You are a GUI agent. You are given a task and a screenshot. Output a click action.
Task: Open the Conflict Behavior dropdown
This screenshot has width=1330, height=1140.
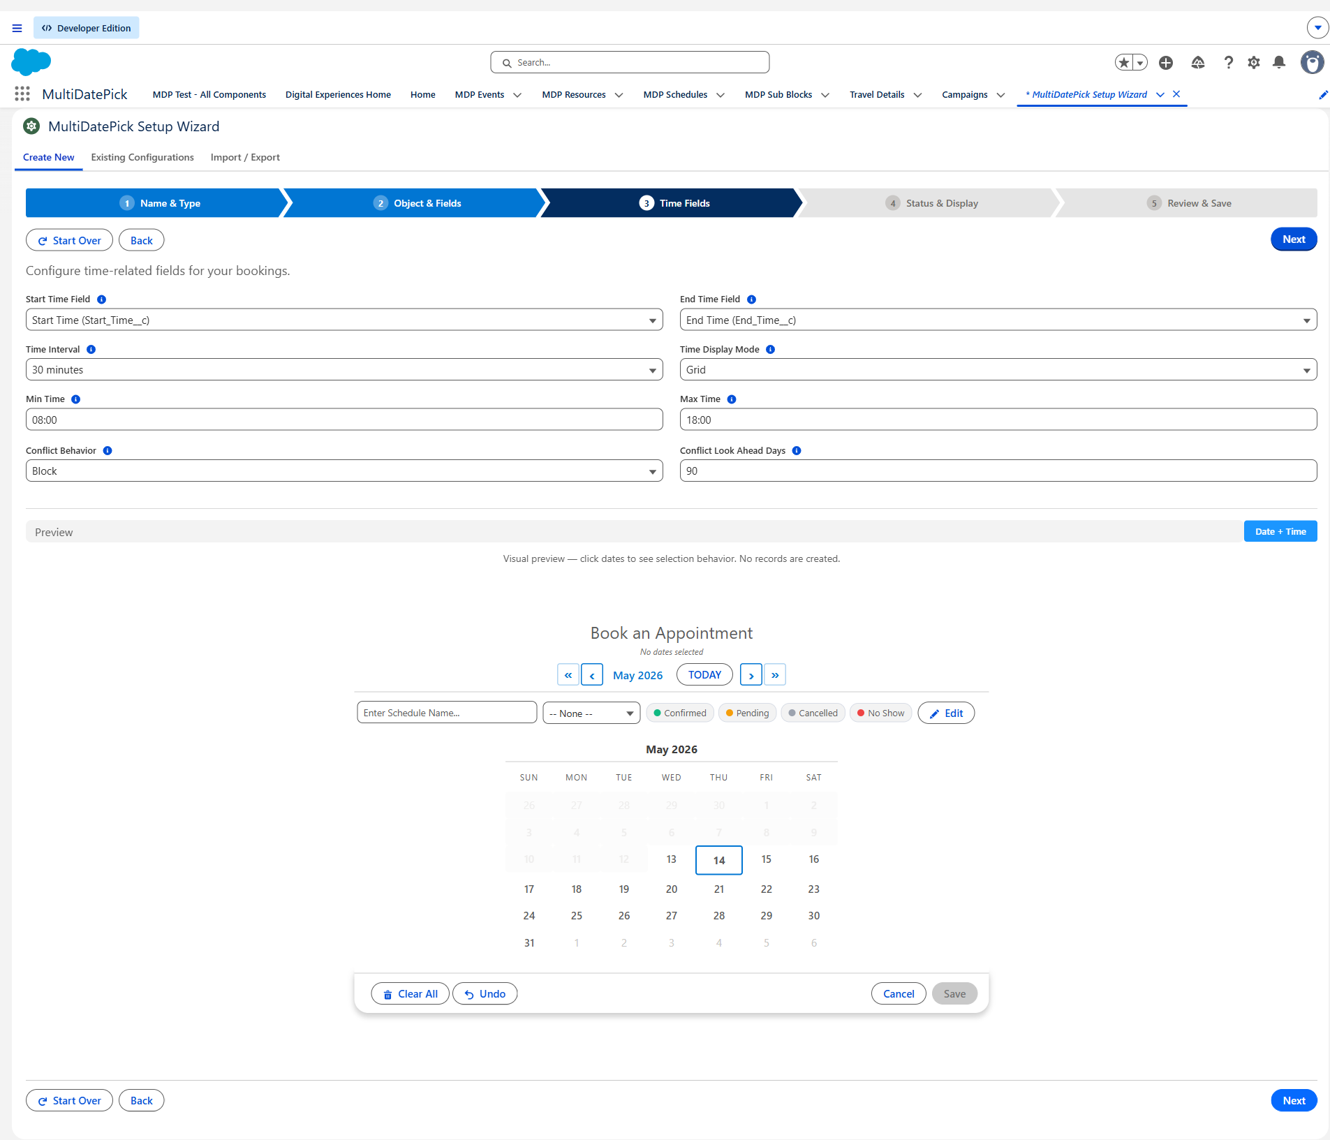coord(344,471)
